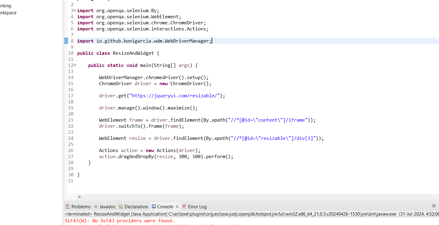Select the SLF4J warning text in Console
The image size is (439, 225).
119,220
